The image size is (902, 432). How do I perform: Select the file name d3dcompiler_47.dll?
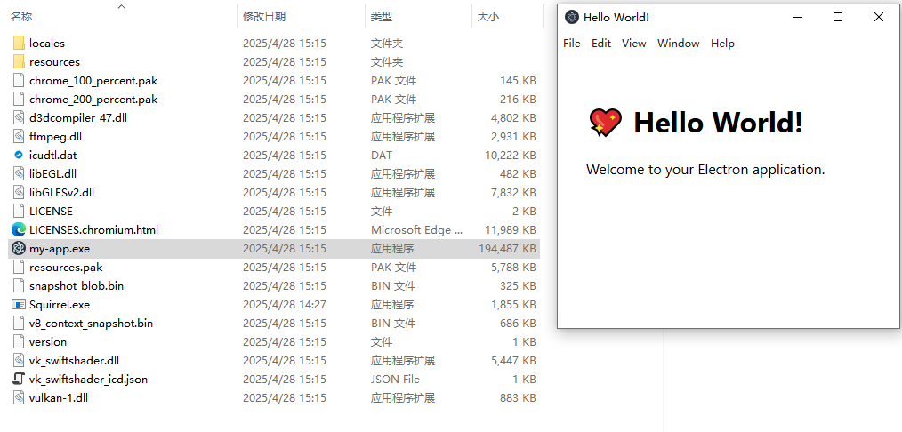point(78,117)
